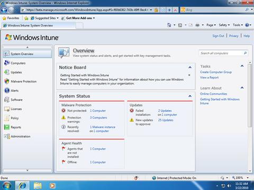The height and width of the screenshot is (190, 254).
Task: Click the security lock icon in address bar
Action: (x=156, y=10)
